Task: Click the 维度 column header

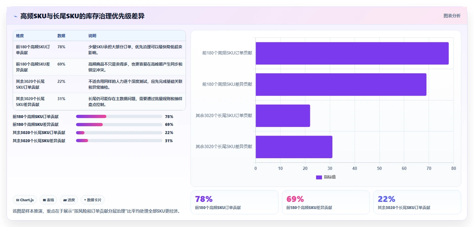Action: (x=20, y=36)
